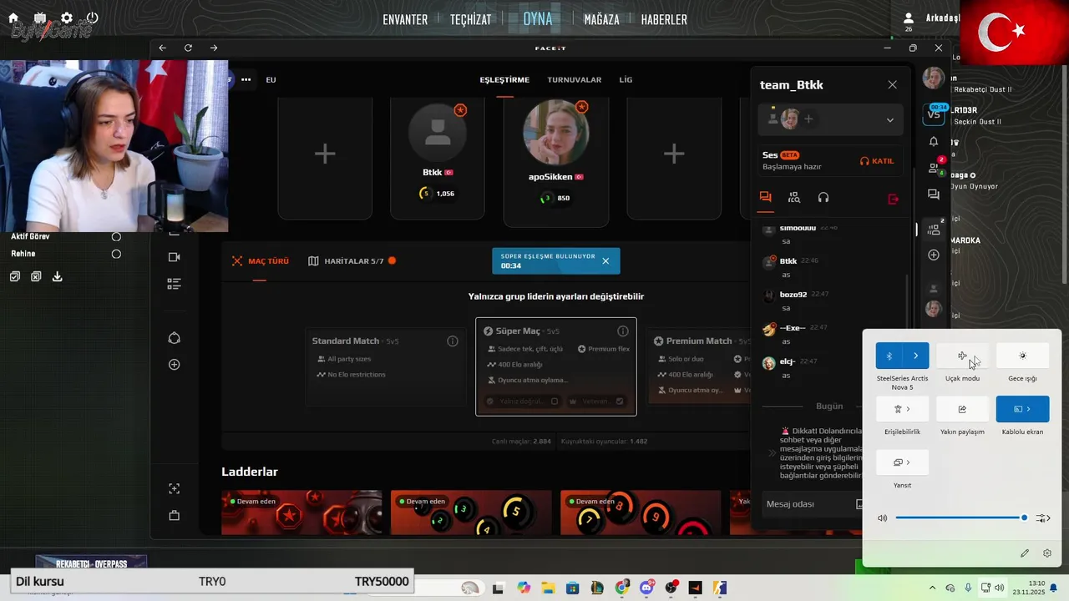The height and width of the screenshot is (601, 1069).
Task: Select the HARİTALAR 5/7 tab
Action: 352,261
